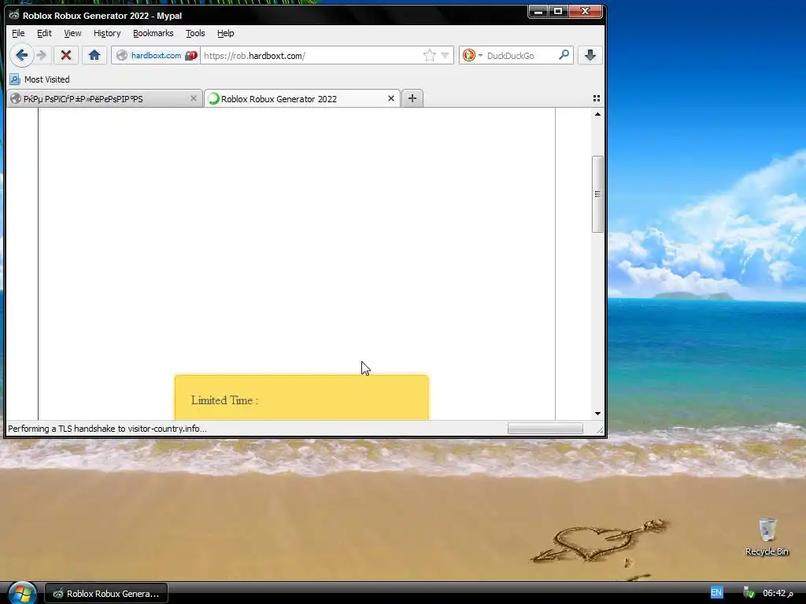Click the scrollbar up arrow
This screenshot has height=604, width=806.
[x=597, y=114]
